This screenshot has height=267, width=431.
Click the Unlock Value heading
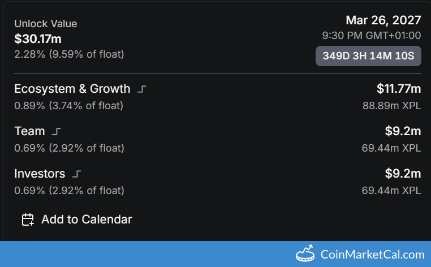click(x=45, y=24)
